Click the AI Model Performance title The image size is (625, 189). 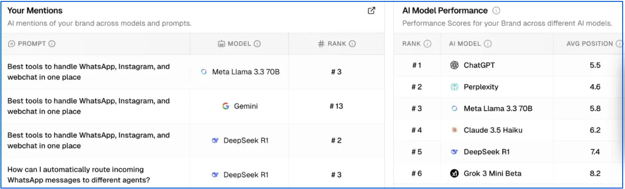445,10
